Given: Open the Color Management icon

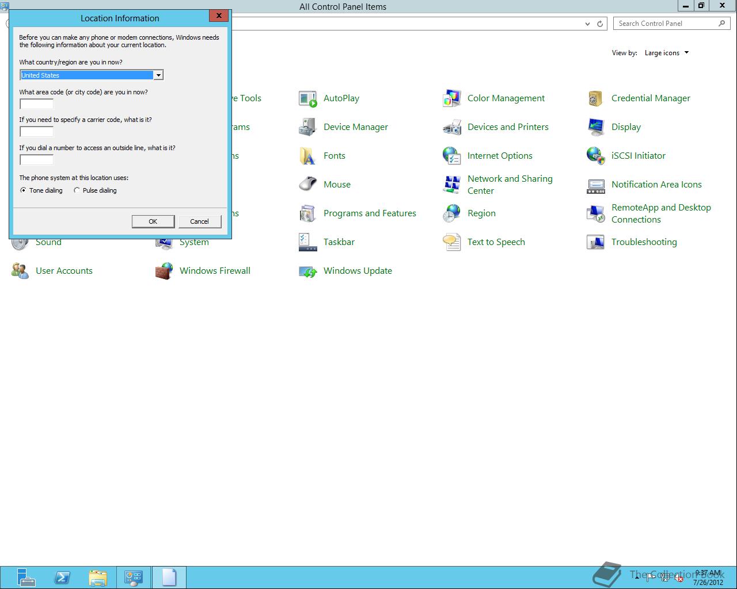Looking at the screenshot, I should point(452,98).
